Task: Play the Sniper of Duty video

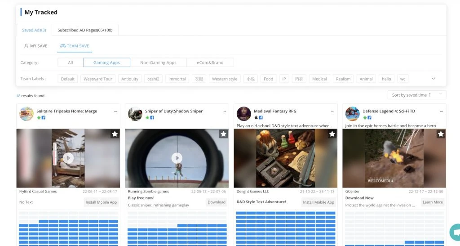Action: coord(177,158)
